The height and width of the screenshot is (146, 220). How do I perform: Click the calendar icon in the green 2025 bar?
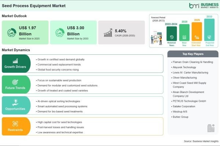(x=184, y=37)
